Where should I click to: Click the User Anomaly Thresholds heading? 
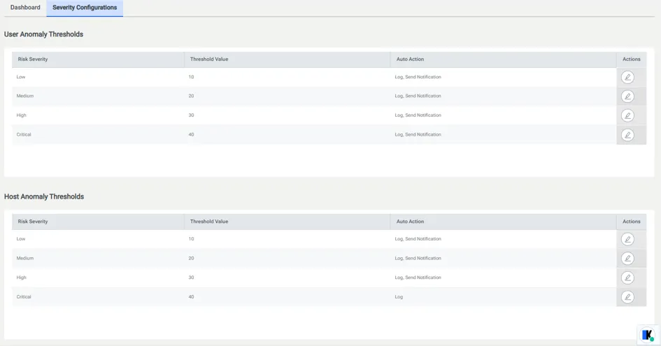coord(43,34)
